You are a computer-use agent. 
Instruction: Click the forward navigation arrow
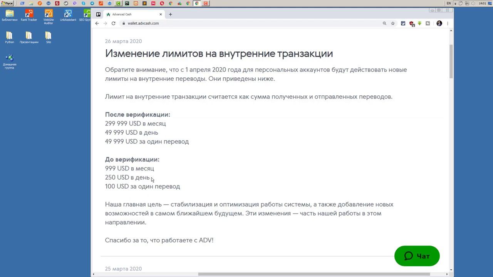[105, 23]
